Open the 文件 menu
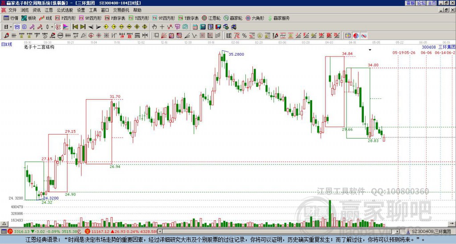This screenshot has height=244, width=456. [12, 10]
